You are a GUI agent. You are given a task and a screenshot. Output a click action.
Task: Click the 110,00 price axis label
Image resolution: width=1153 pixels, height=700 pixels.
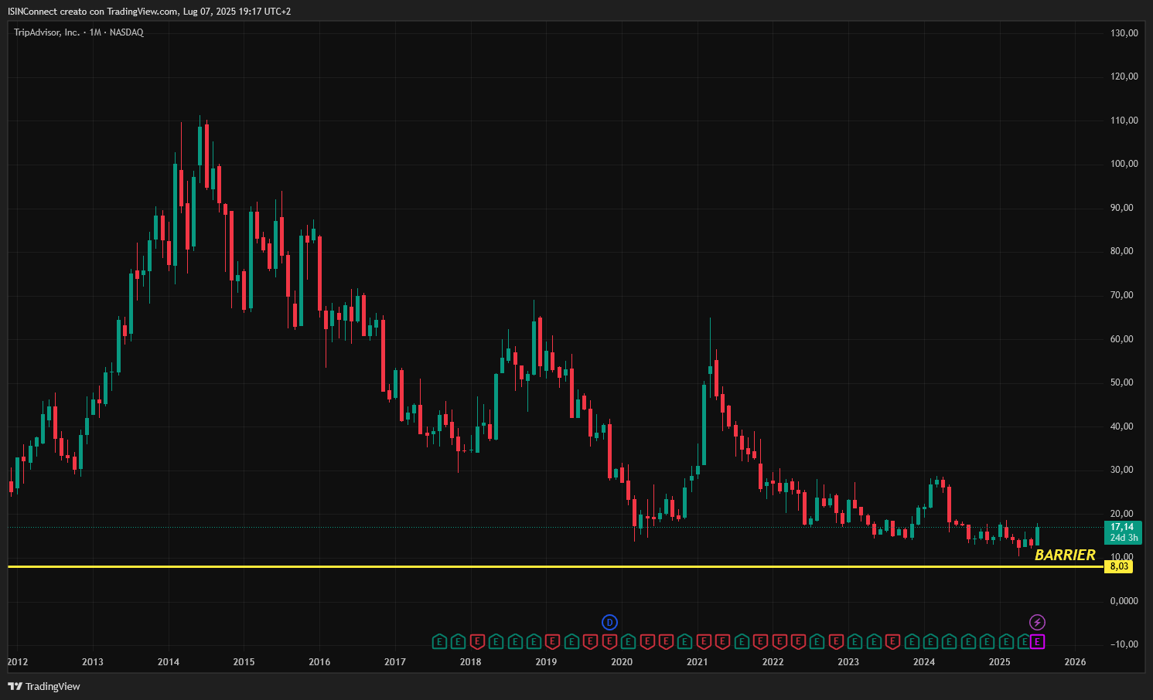coord(1124,121)
